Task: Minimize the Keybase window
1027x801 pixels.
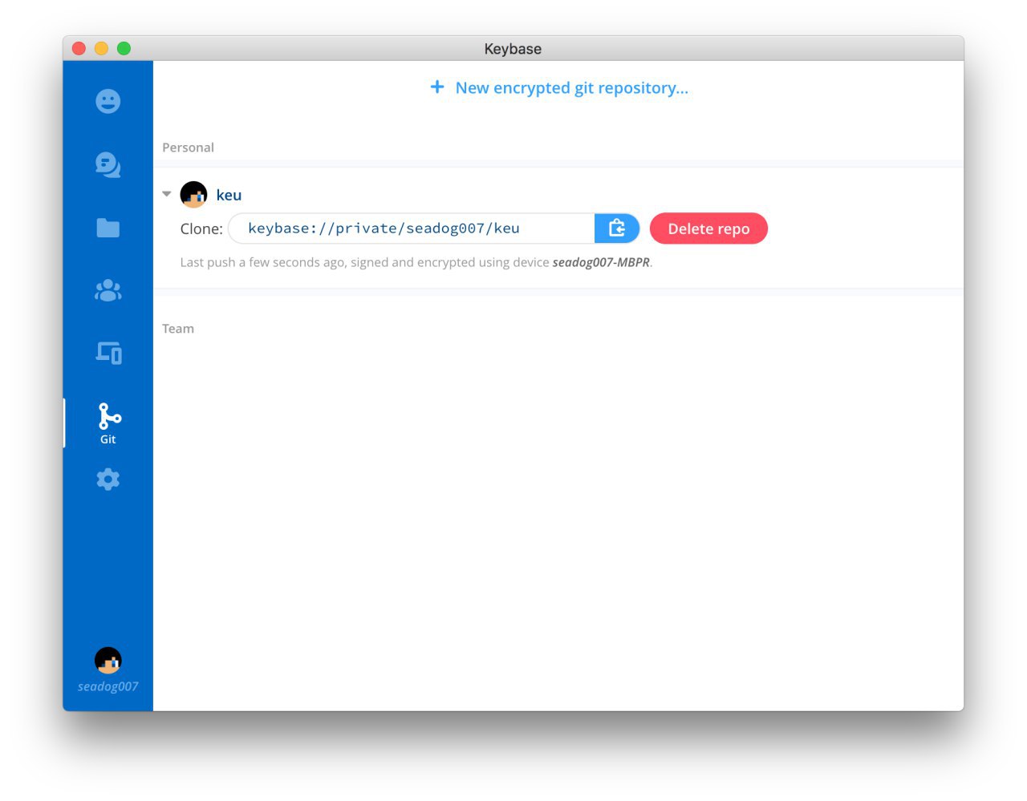Action: pyautogui.click(x=101, y=48)
